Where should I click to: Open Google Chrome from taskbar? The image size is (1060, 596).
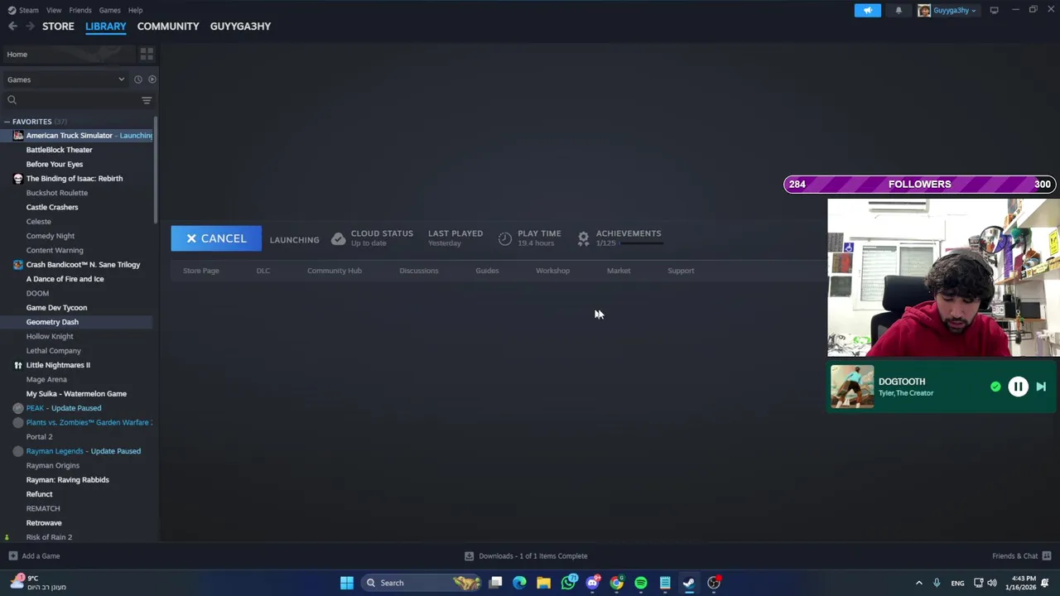[x=616, y=583]
